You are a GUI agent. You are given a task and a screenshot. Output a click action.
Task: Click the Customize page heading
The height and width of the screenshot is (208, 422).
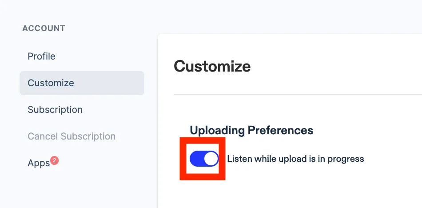tap(212, 66)
